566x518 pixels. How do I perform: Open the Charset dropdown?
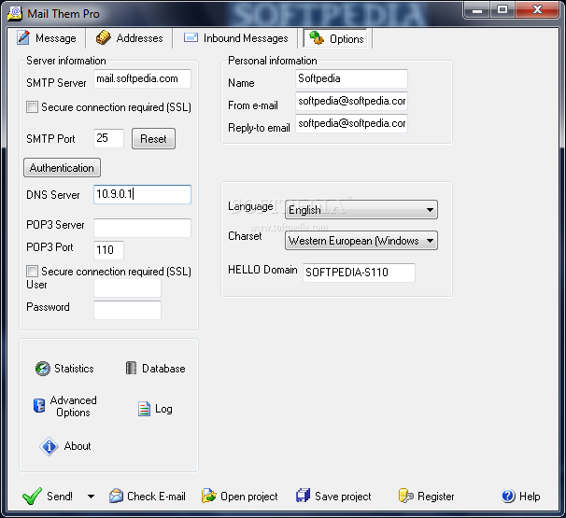point(361,241)
